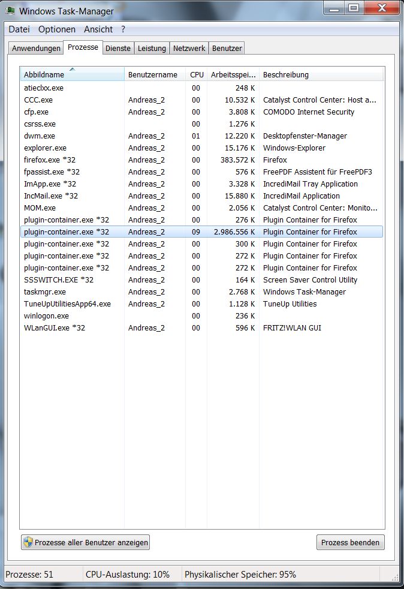
Task: Select the dwm.exe process
Action: [x=202, y=136]
